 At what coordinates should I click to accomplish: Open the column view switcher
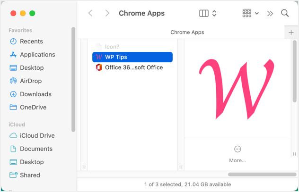coord(208,13)
